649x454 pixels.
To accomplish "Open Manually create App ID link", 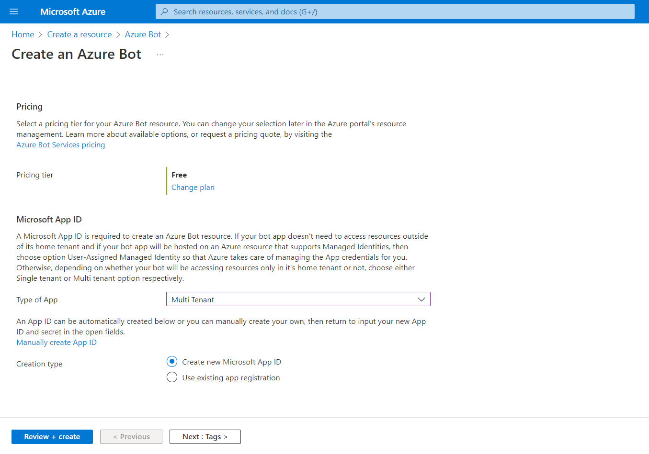I will (x=57, y=342).
